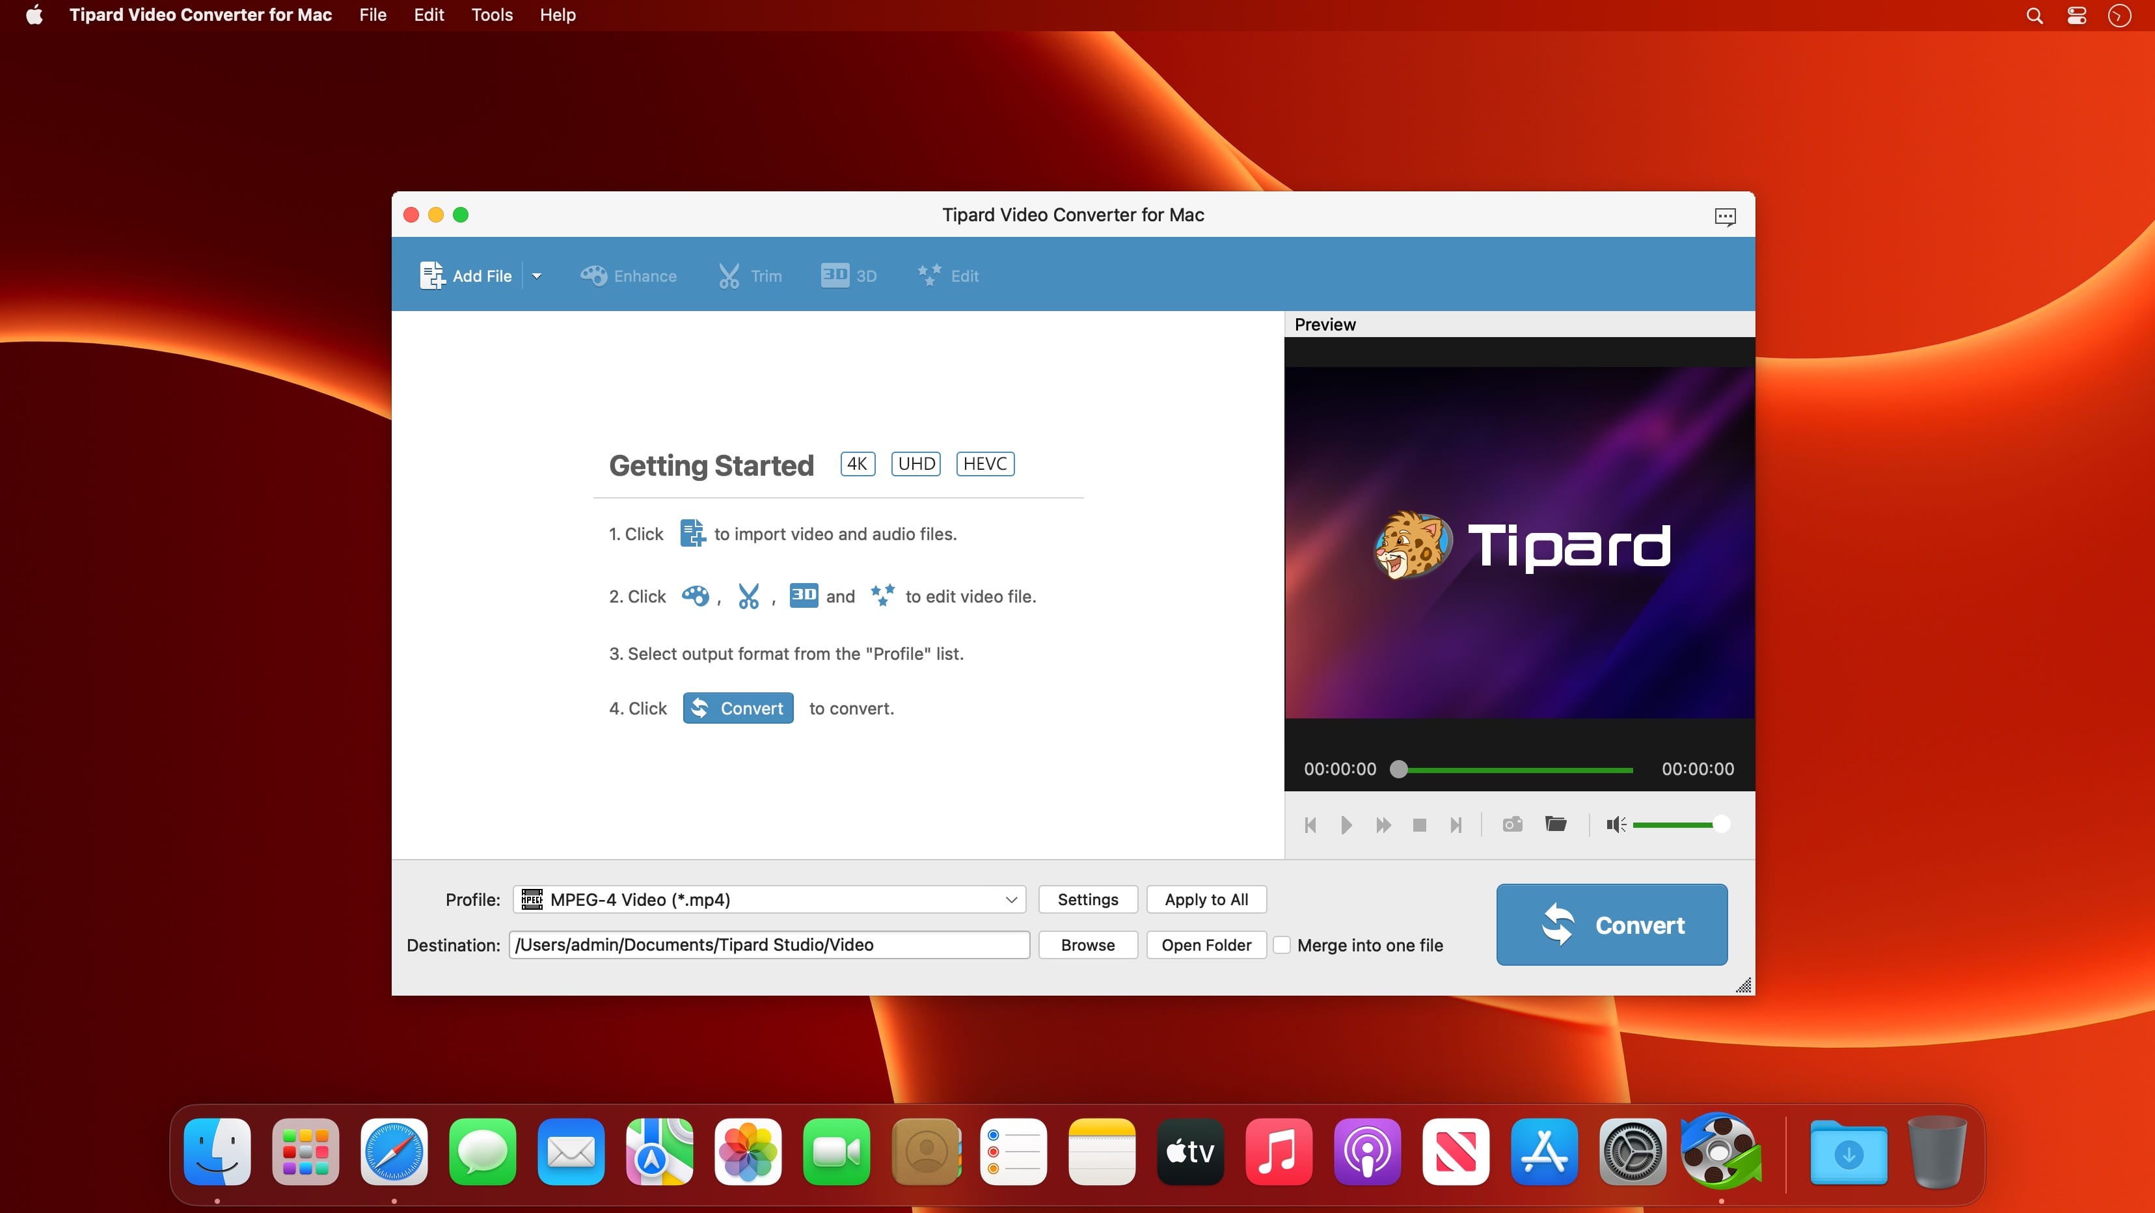Click the small Convert button in step 4
2155x1213 pixels.
point(738,708)
